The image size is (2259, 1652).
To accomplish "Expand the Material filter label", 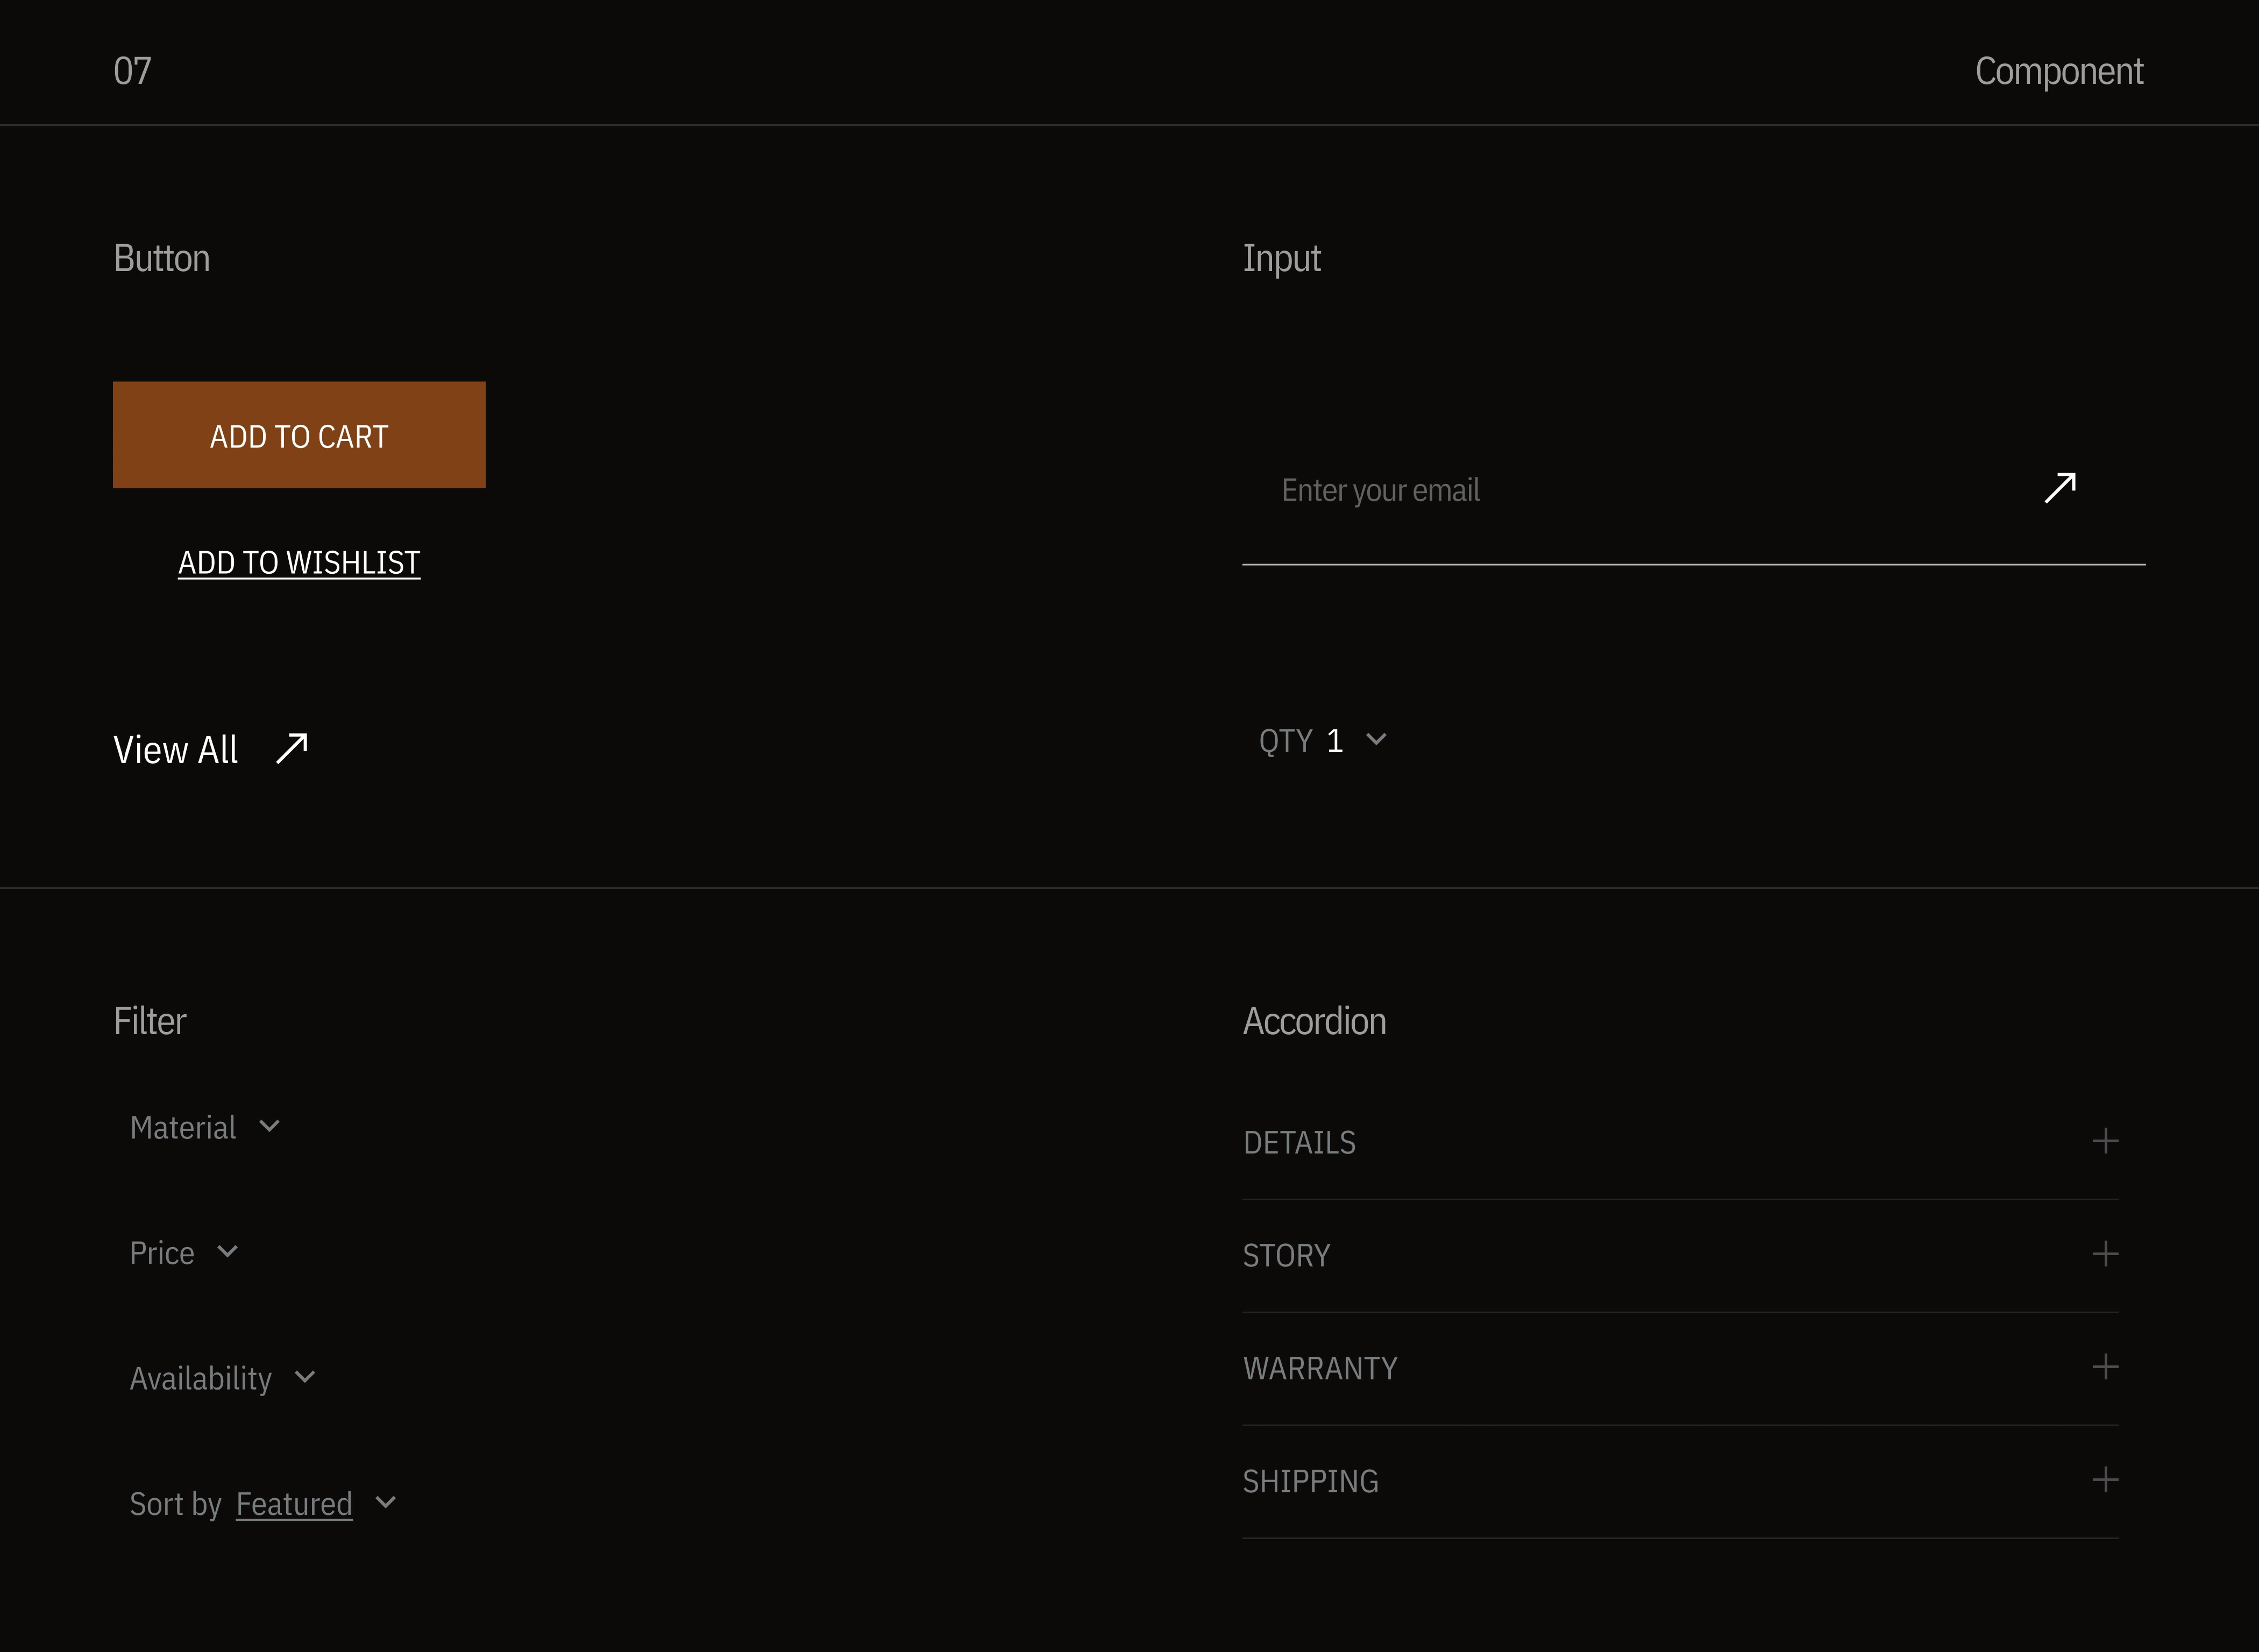I will tap(183, 1128).
